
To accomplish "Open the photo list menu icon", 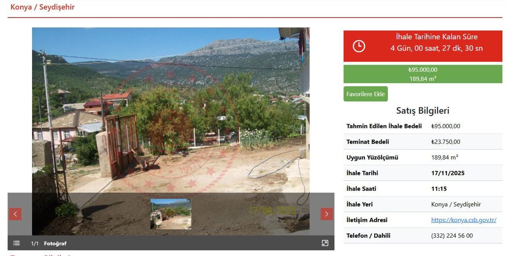I will [16, 243].
